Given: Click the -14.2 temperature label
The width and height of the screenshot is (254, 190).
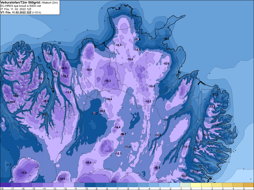Looking at the screenshot, I should pyautogui.click(x=148, y=101).
